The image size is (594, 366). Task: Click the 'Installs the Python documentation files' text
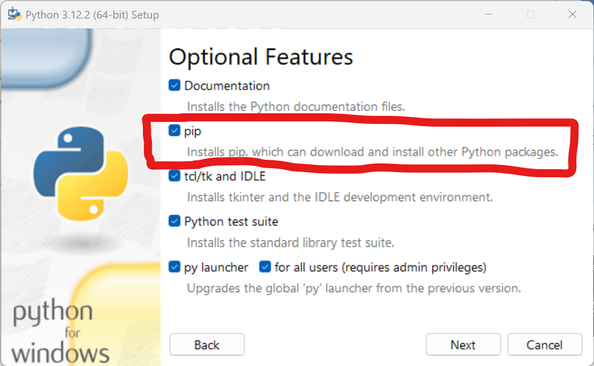click(295, 107)
